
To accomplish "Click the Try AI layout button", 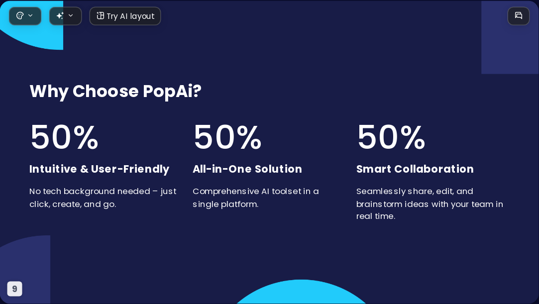I will click(x=125, y=16).
